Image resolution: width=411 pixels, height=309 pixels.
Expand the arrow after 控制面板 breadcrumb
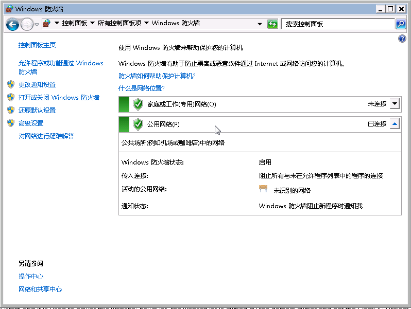[92, 23]
